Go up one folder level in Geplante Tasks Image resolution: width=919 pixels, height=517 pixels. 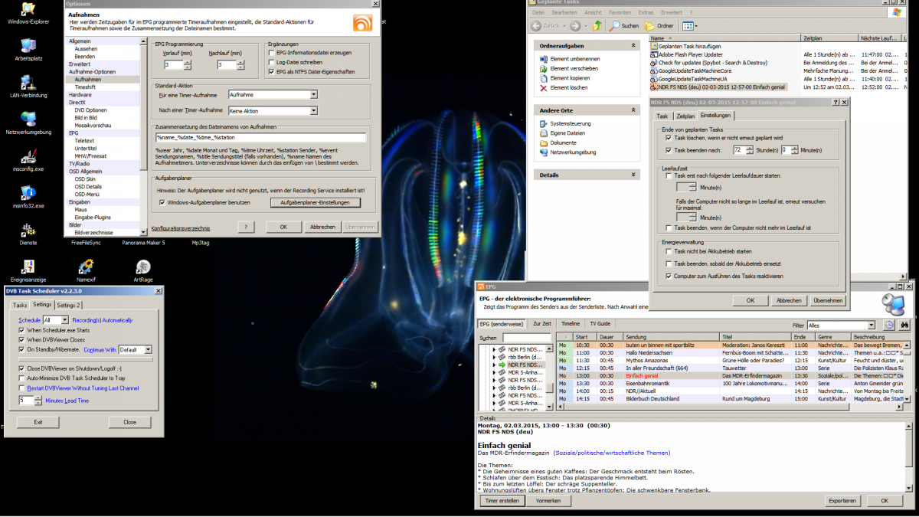(597, 26)
